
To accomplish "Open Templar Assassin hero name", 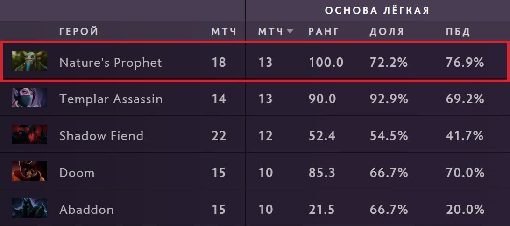I will (111, 99).
